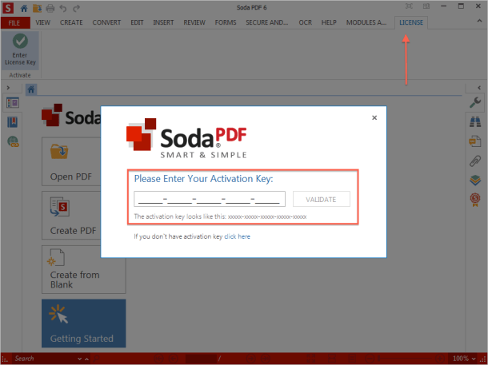
Task: Open the links globe panel icon
Action: pyautogui.click(x=13, y=141)
